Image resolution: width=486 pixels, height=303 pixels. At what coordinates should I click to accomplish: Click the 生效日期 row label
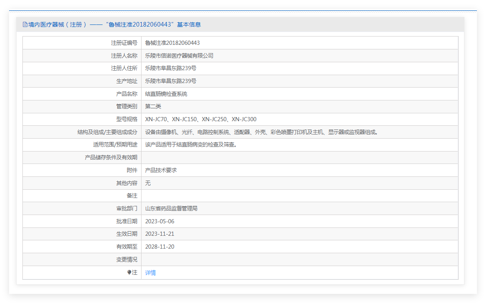(x=127, y=234)
